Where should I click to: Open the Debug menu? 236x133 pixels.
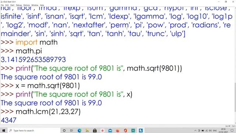pos(19,5)
